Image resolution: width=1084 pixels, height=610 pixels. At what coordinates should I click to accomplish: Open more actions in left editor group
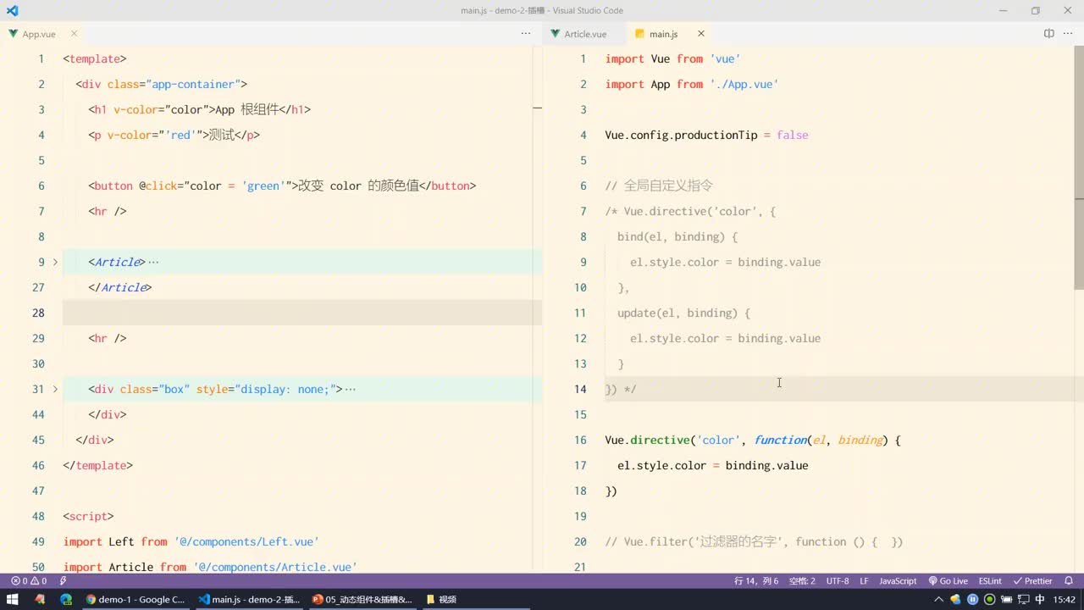tap(526, 34)
